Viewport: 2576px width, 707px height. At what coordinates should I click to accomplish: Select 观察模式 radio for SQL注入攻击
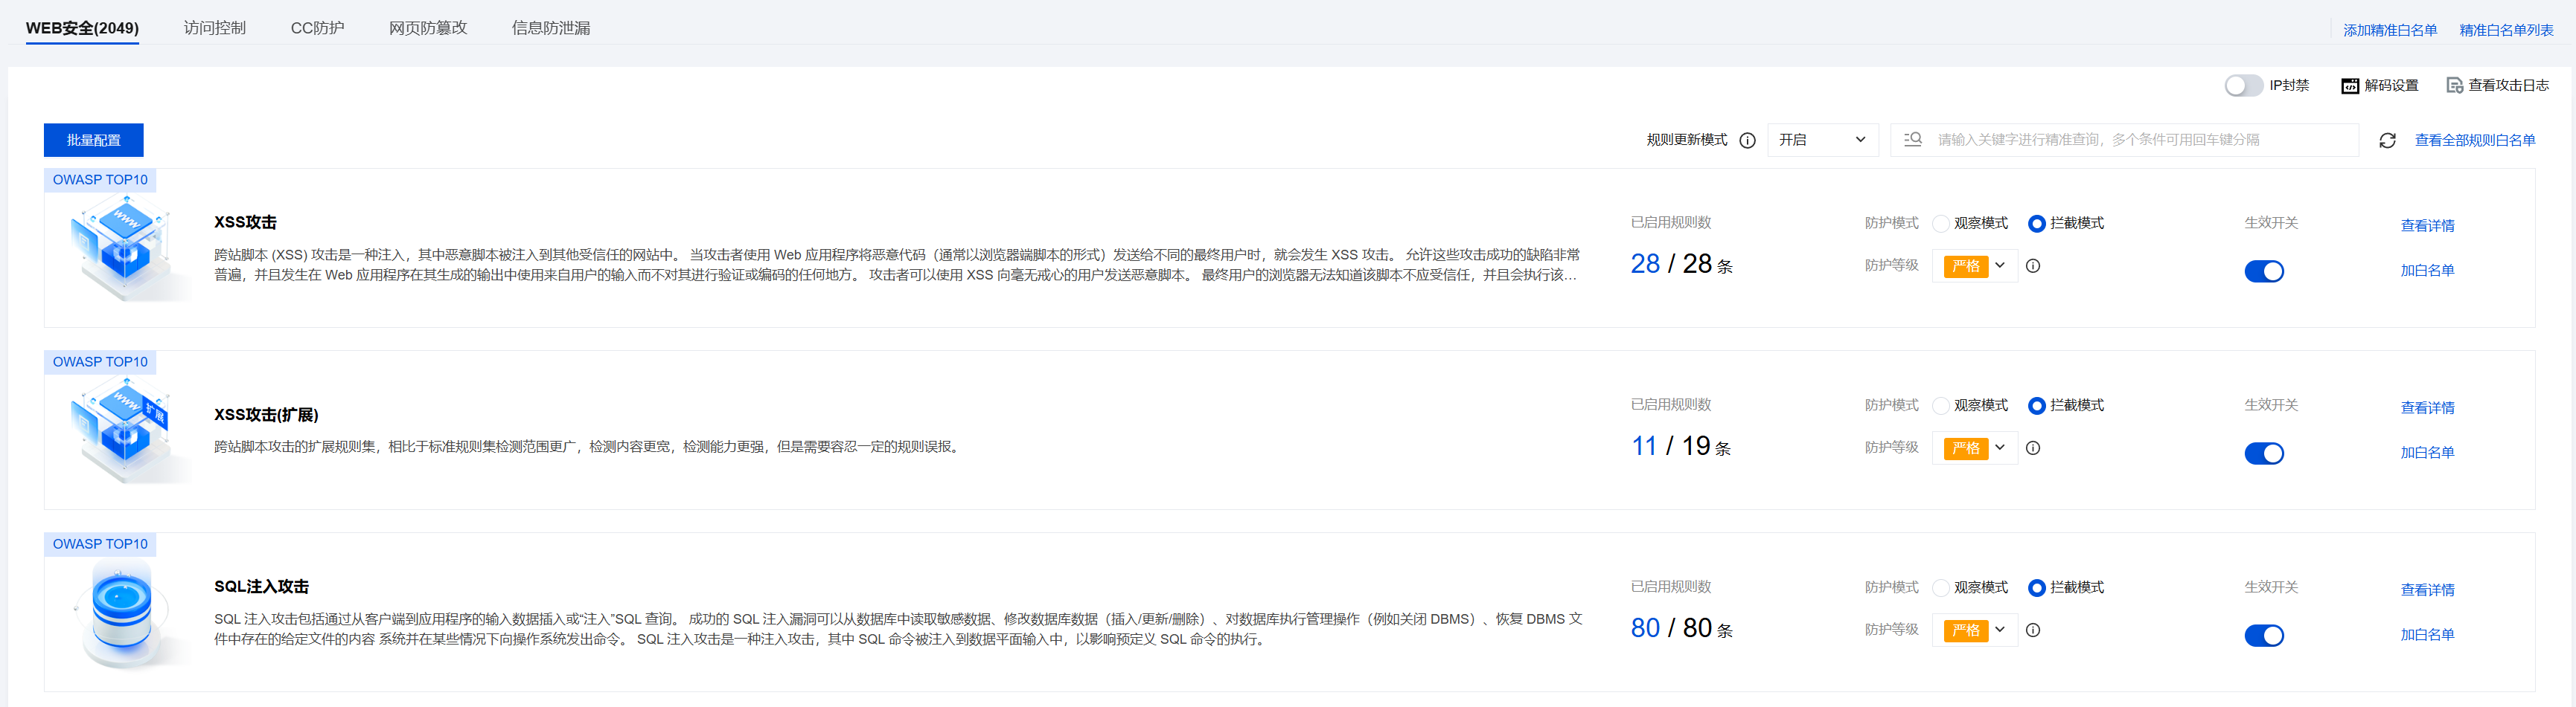(x=1941, y=588)
